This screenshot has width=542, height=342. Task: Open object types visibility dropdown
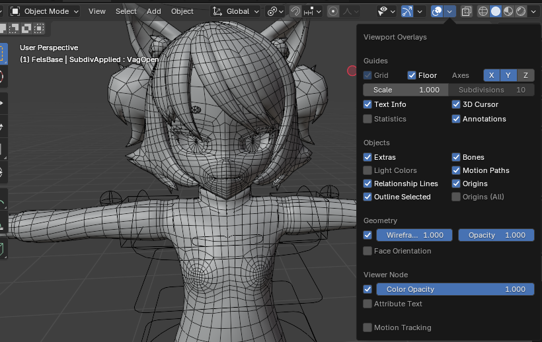coord(386,11)
